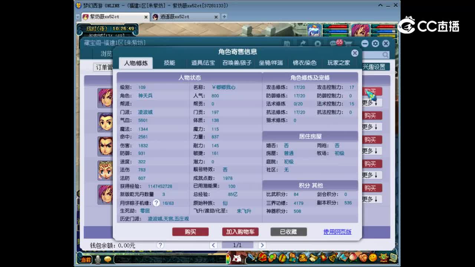This screenshot has height=267, width=475.
Task: Open the green gear system icon in bottom toolbar
Action: click(384, 257)
